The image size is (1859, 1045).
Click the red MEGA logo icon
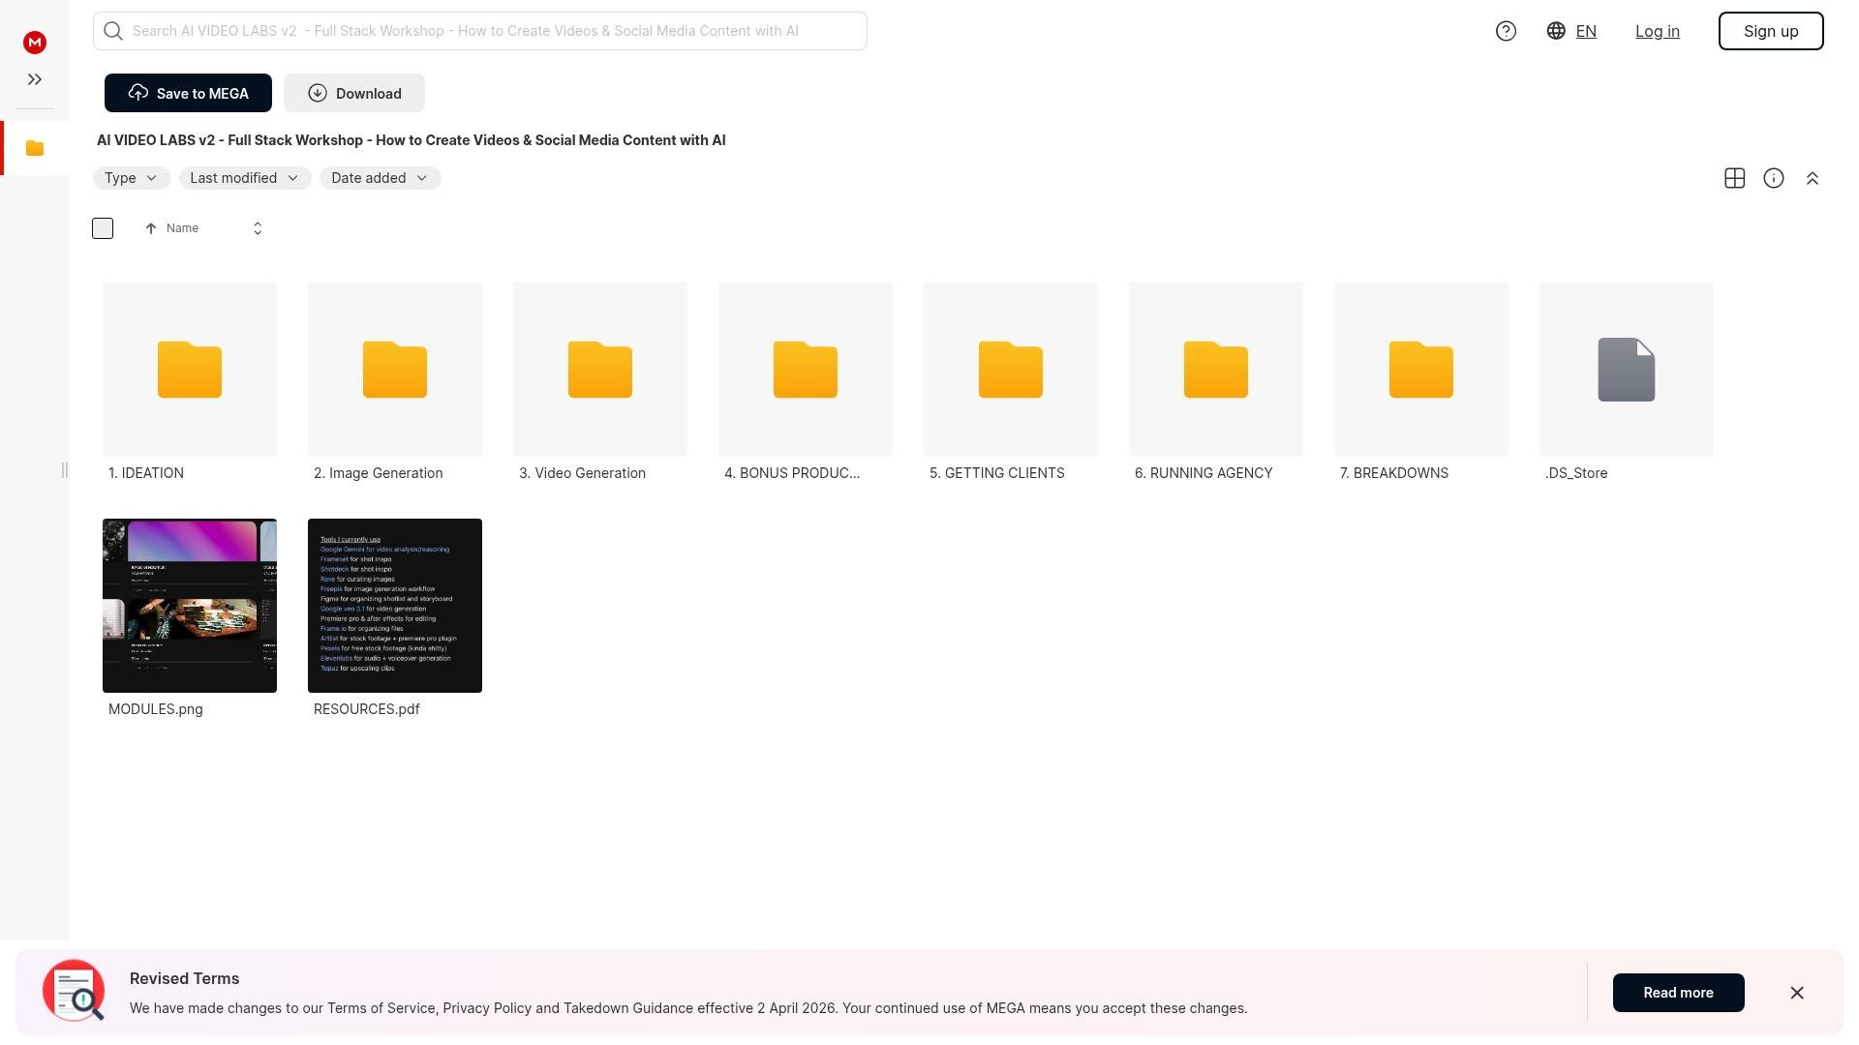[35, 42]
